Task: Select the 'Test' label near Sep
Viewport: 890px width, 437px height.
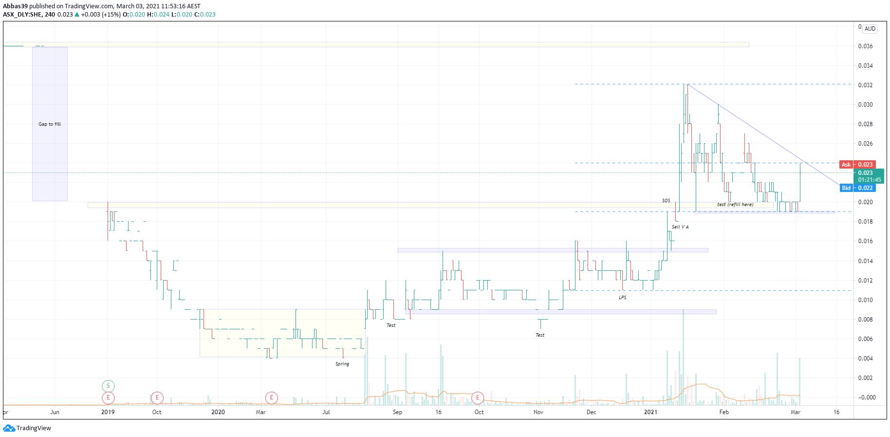Action: click(391, 325)
